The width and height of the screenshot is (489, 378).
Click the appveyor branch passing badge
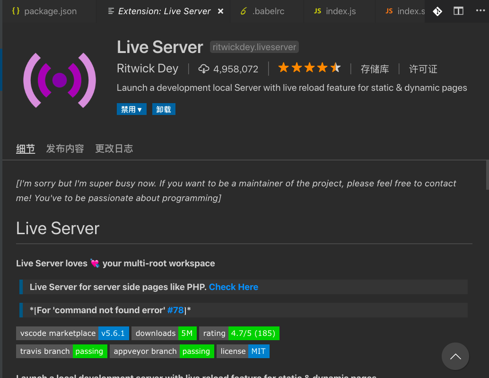pyautogui.click(x=162, y=352)
